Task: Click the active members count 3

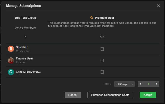Action: click(25, 37)
